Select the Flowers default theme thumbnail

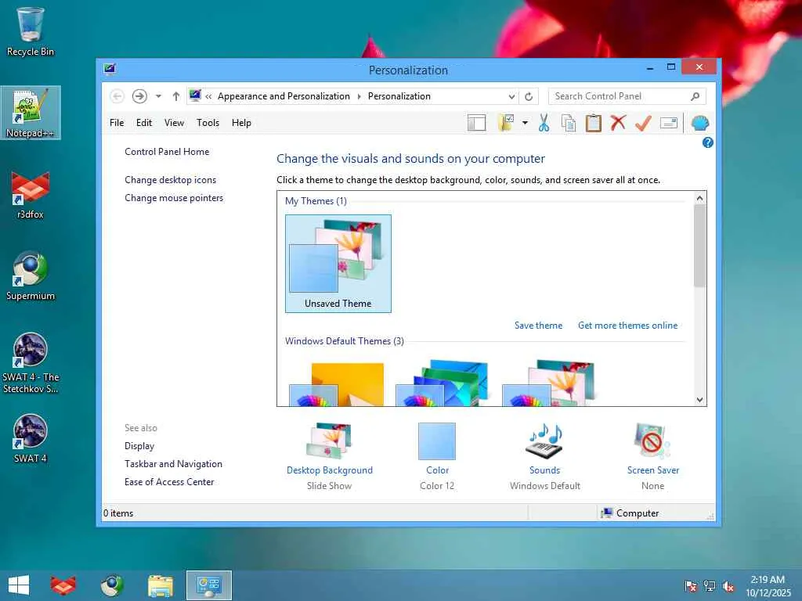pyautogui.click(x=549, y=383)
